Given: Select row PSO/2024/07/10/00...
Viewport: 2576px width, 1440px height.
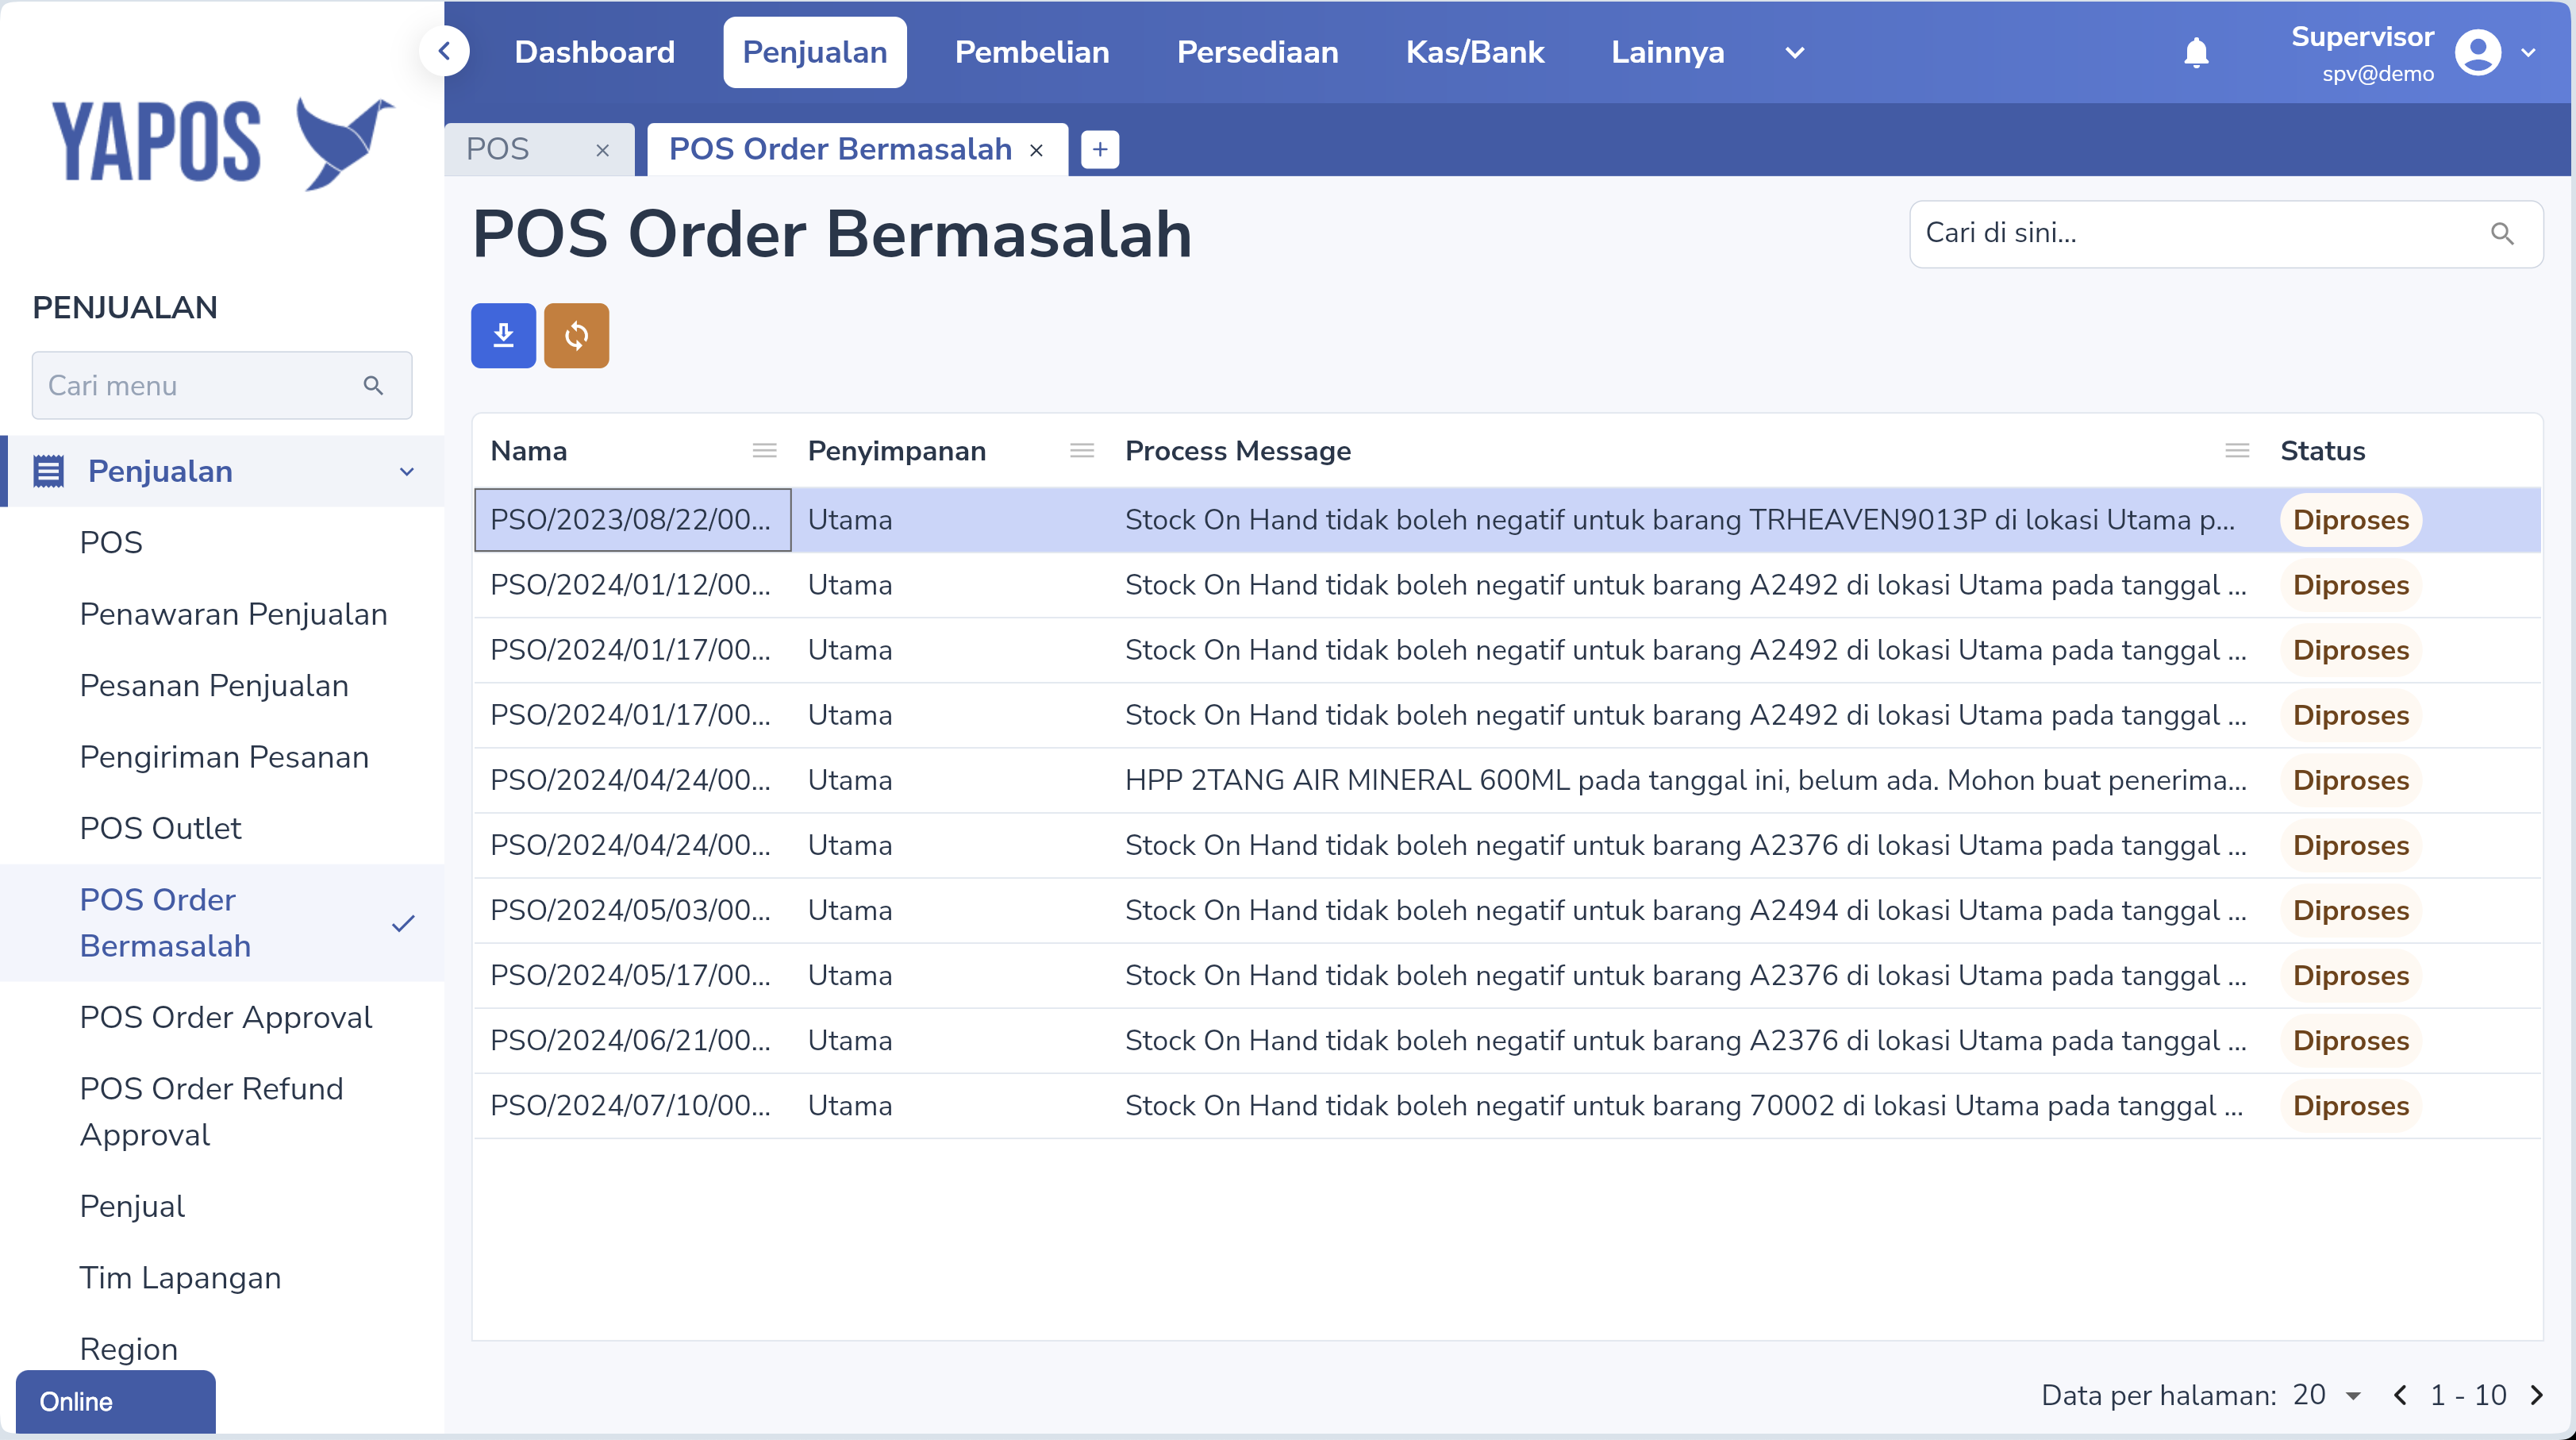Looking at the screenshot, I should (1507, 1105).
